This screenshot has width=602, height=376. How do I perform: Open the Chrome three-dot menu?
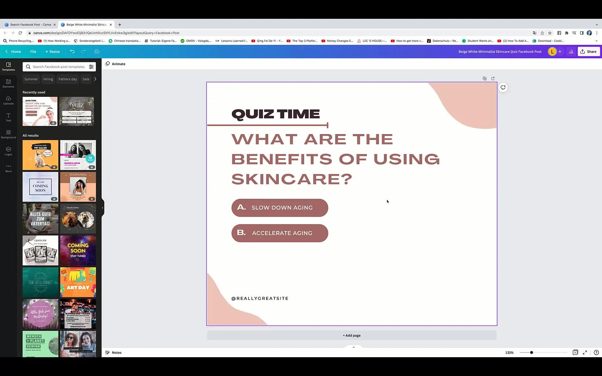pyautogui.click(x=597, y=33)
